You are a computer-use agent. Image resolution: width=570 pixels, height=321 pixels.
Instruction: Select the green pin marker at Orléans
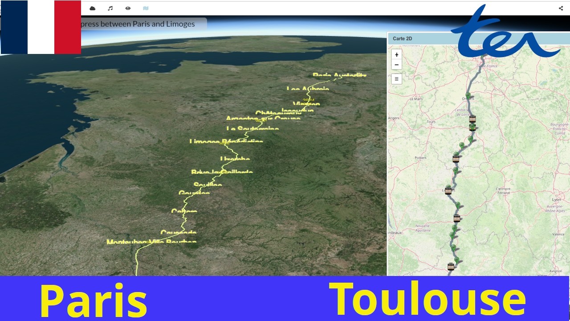pos(468,95)
